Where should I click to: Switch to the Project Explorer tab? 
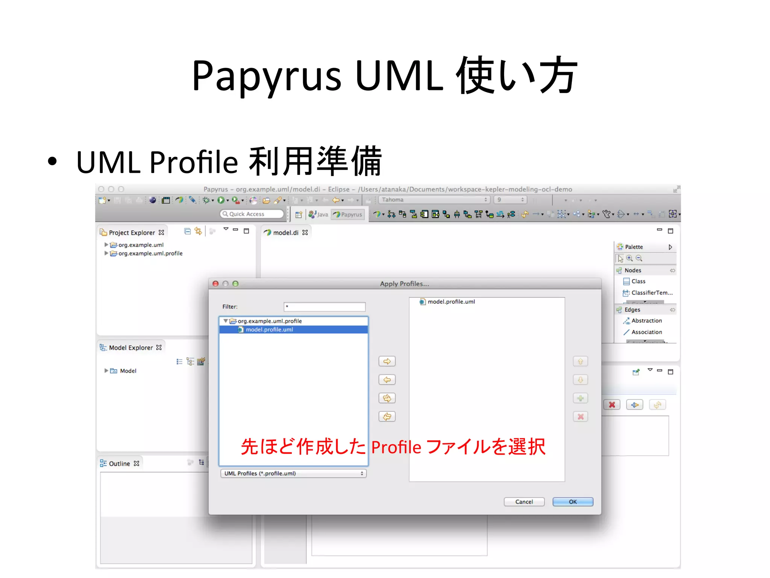coord(132,233)
